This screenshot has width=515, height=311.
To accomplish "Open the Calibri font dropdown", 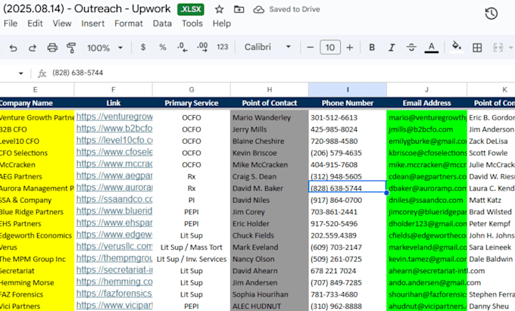I will [267, 47].
